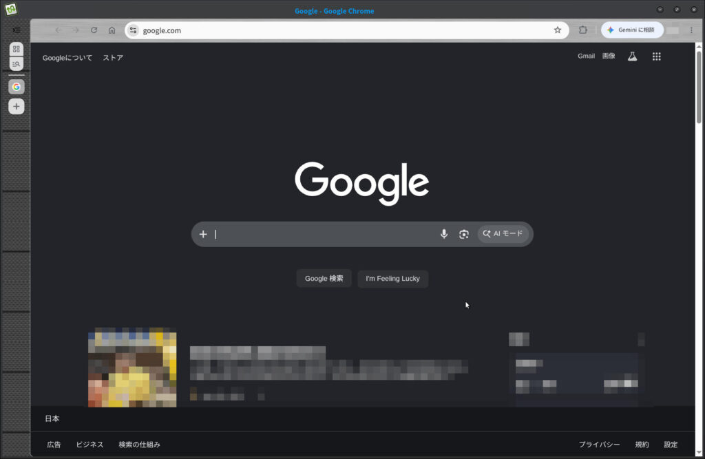Open the ビジネス footer link

(90, 445)
